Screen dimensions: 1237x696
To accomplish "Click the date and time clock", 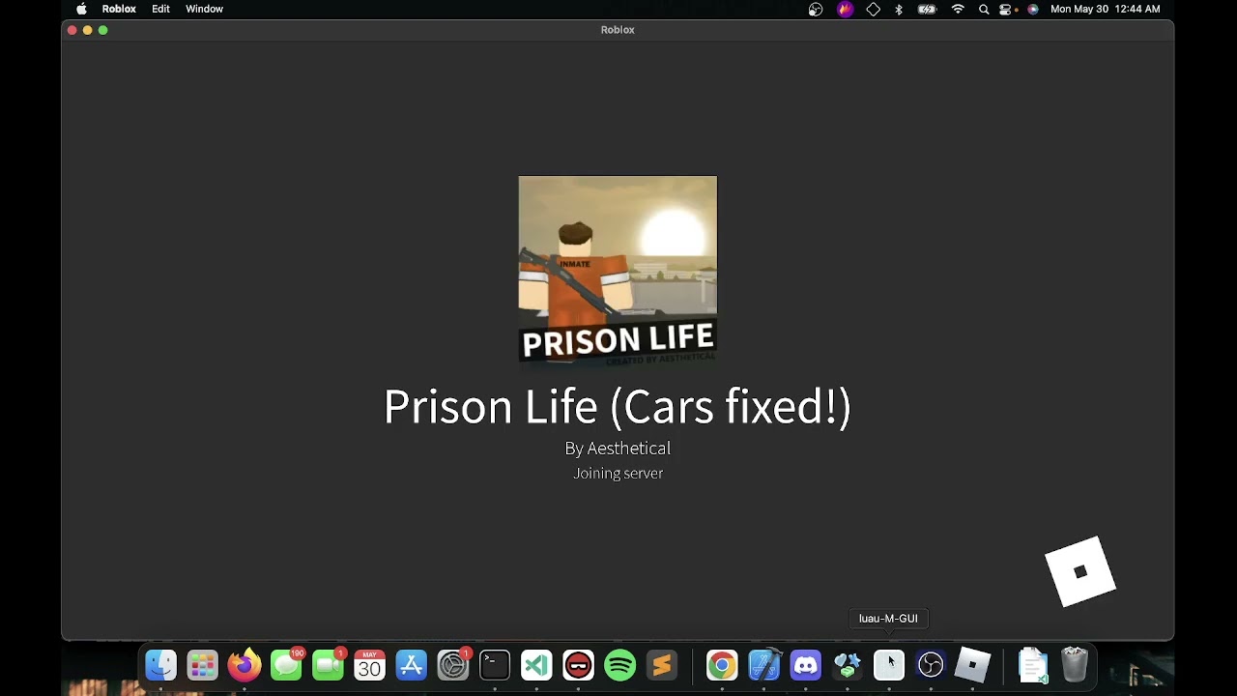I will click(x=1106, y=9).
